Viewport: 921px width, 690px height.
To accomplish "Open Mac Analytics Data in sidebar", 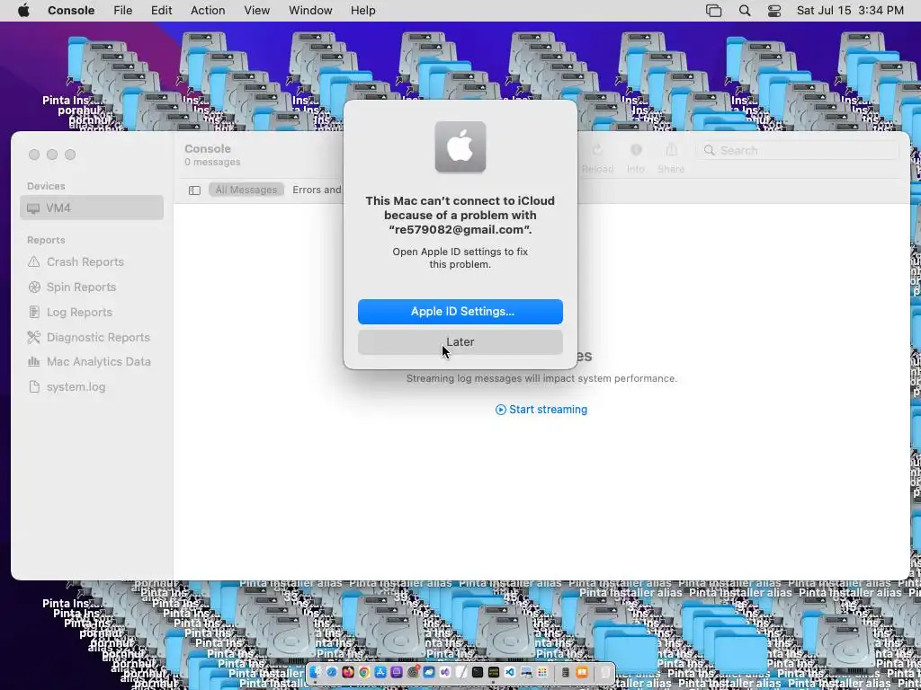I will (99, 361).
